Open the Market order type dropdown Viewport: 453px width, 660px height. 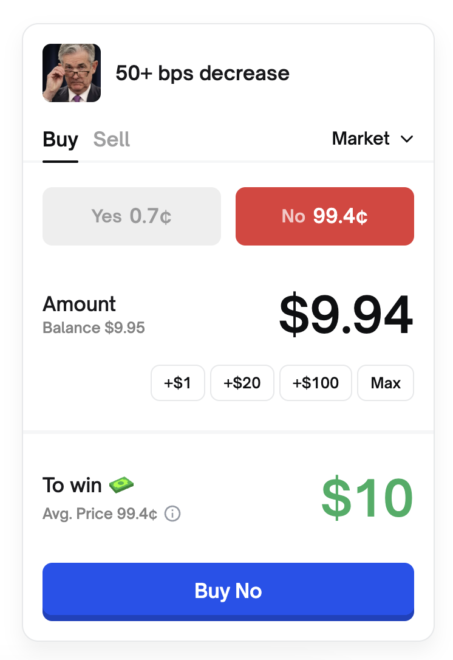[x=372, y=139]
